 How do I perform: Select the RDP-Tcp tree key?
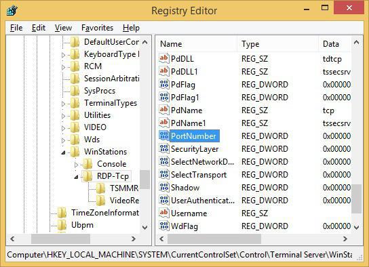pos(113,176)
